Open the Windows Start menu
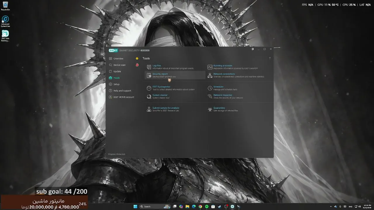The width and height of the screenshot is (374, 210). coord(135,206)
